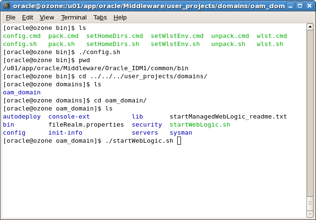
Task: Click wlst.sh in the listing
Action: pos(270,44)
